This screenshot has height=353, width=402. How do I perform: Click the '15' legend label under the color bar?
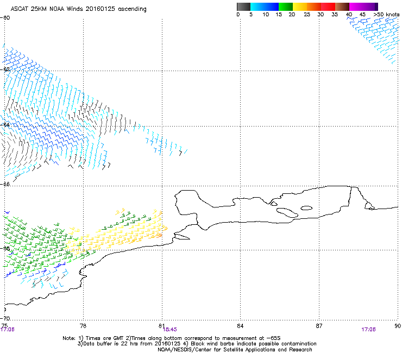(279, 15)
